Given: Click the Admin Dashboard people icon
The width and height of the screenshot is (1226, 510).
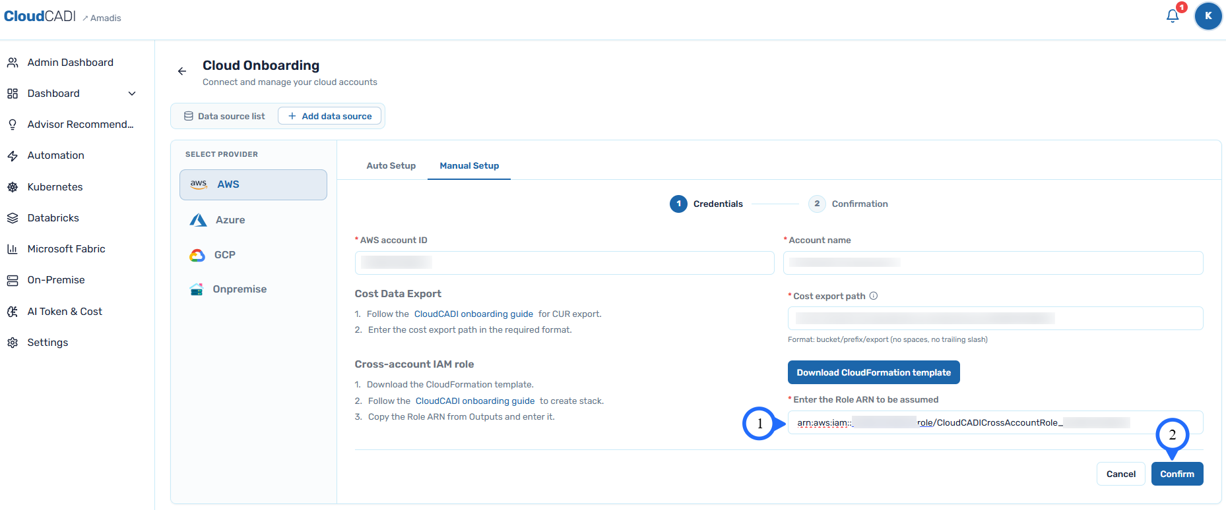Looking at the screenshot, I should point(13,63).
